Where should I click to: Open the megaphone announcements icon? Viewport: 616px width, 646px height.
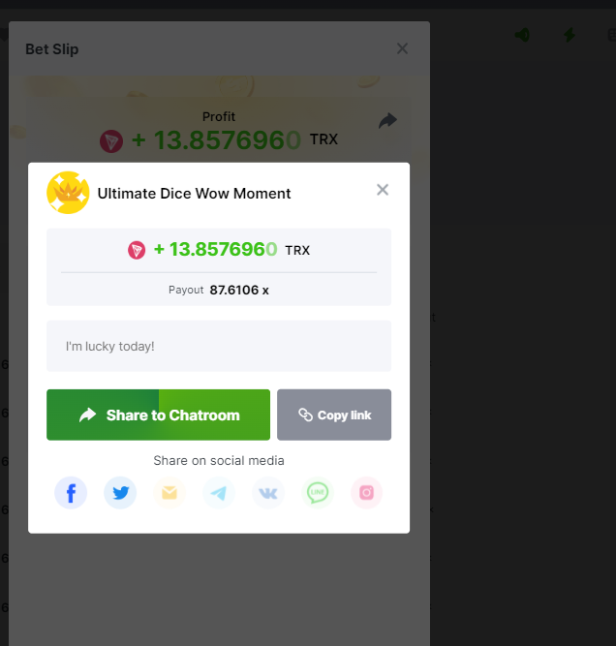coord(522,35)
